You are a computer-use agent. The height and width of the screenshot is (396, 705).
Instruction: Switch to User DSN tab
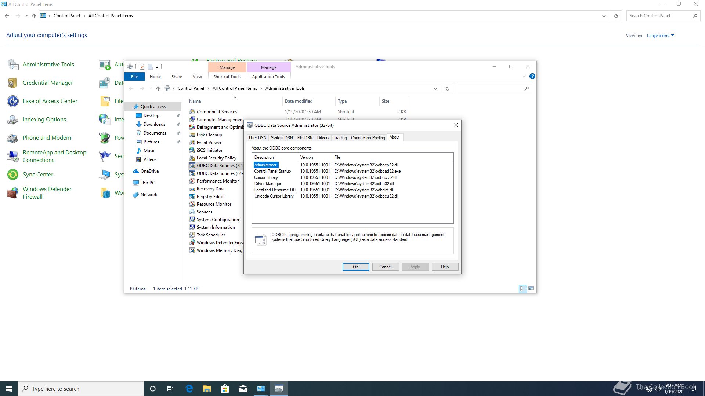tap(257, 138)
